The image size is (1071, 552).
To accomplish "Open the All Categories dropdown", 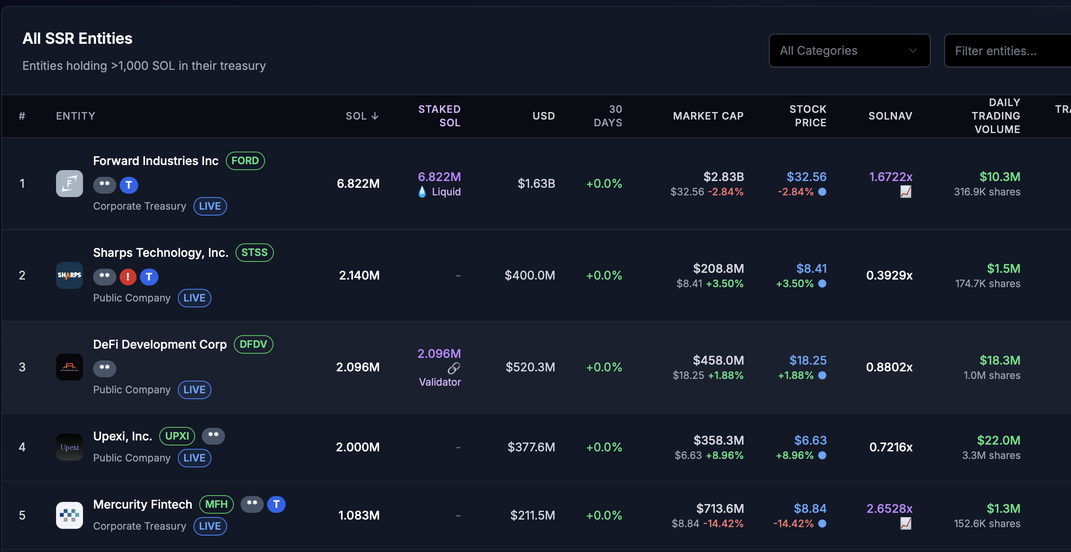I will pos(849,51).
